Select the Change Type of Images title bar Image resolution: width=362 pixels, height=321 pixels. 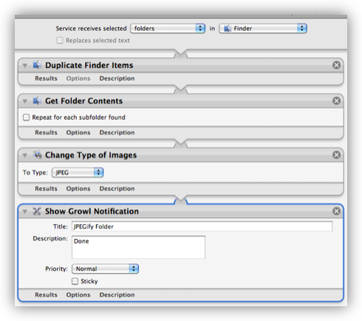pyautogui.click(x=181, y=155)
